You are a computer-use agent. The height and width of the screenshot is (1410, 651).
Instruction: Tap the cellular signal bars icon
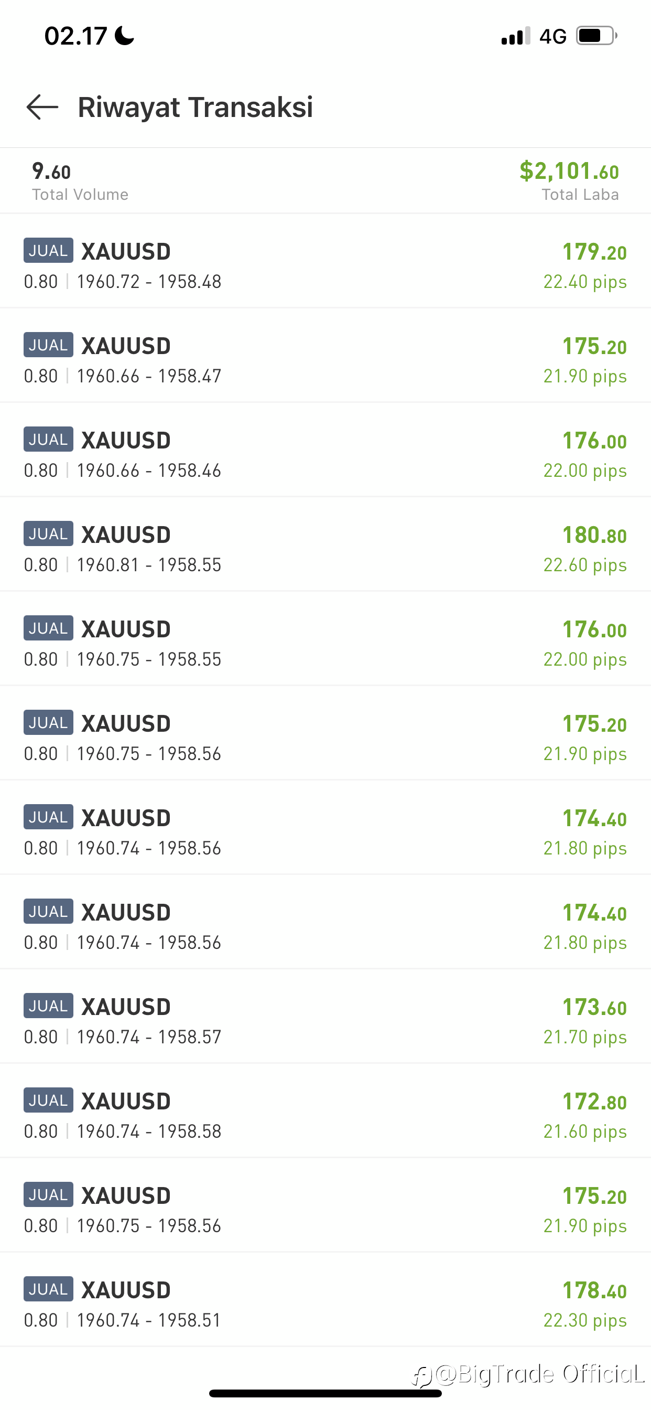(x=515, y=36)
